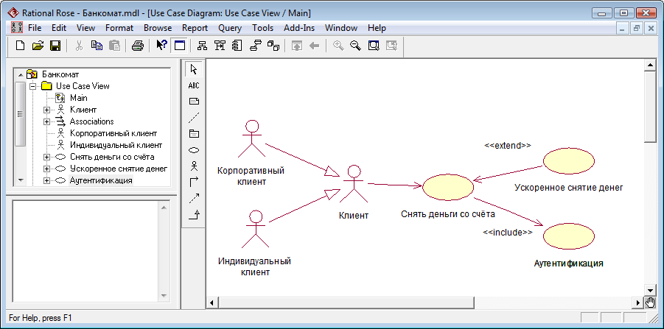664x329 pixels.
Task: Toggle the View Documentation window icon
Action: coord(180,46)
